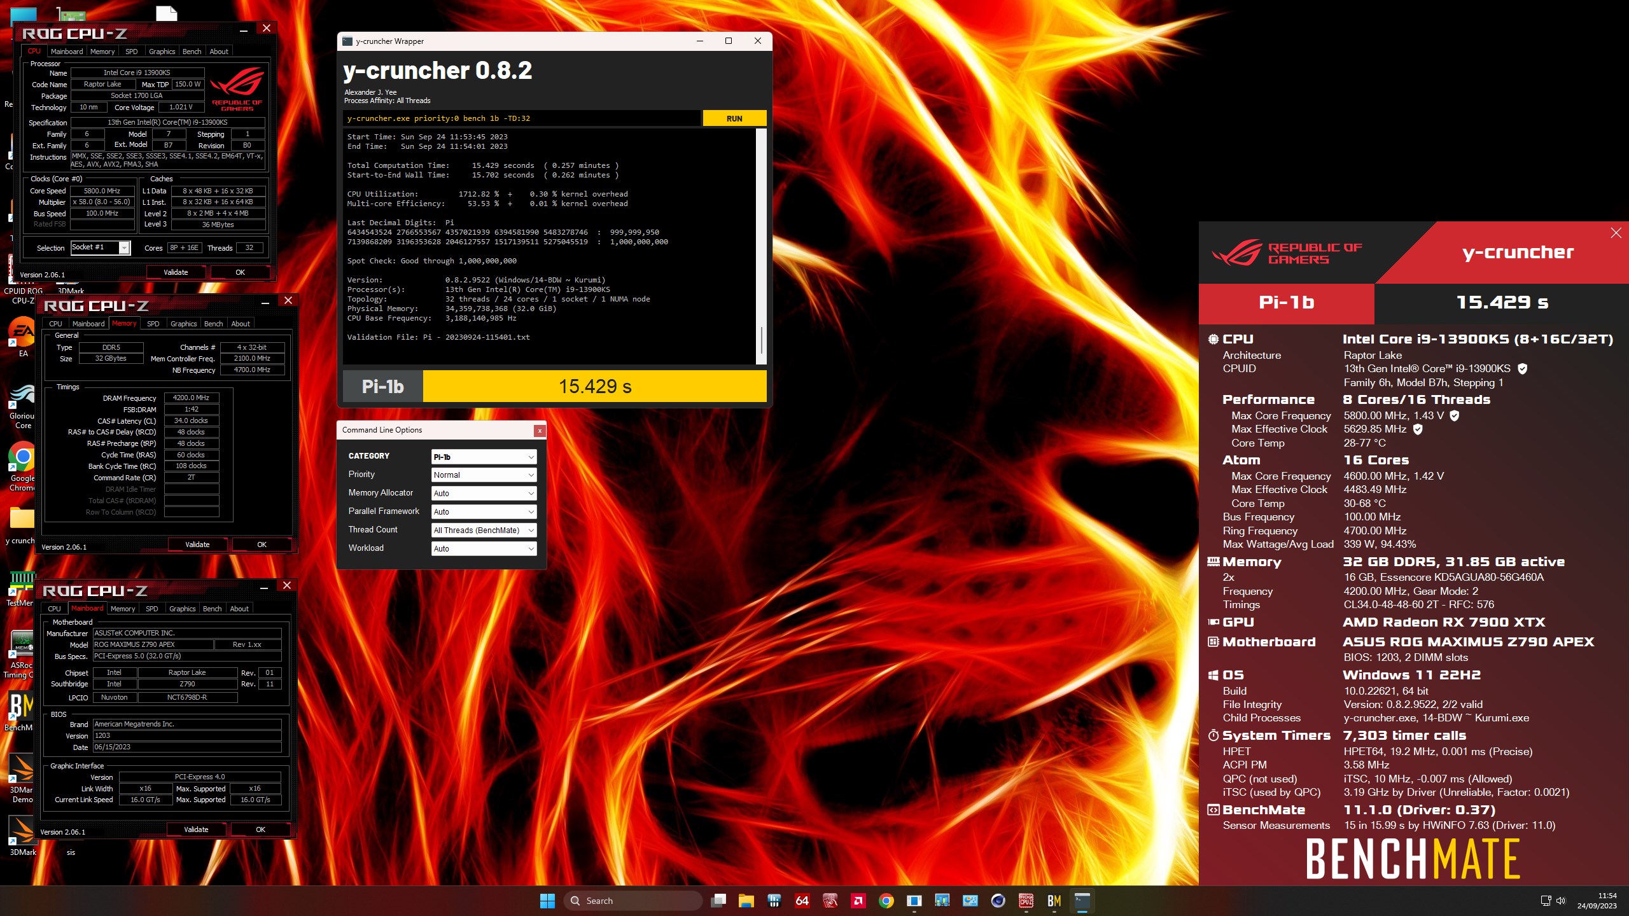Open Task View from the taskbar
Screen dimensions: 1629x916
click(x=718, y=901)
